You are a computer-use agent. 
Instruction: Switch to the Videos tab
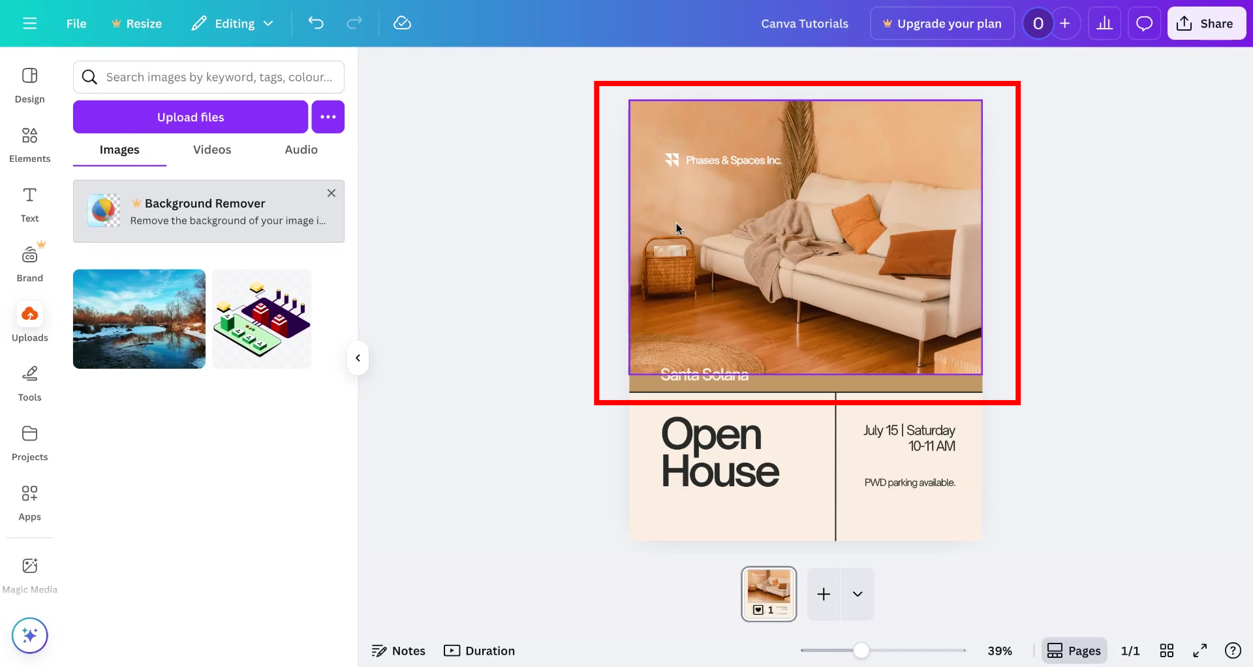(x=211, y=149)
